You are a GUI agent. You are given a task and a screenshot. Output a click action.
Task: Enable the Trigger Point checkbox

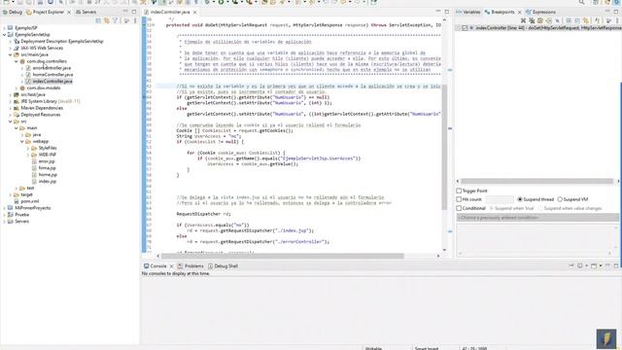459,191
